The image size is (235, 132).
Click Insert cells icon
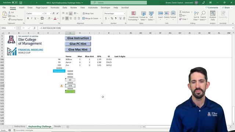coord(160,13)
